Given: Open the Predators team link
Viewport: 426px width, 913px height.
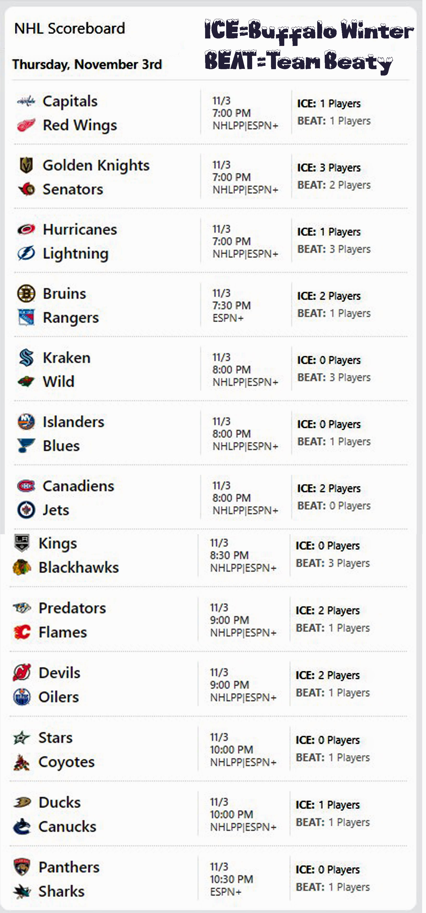Looking at the screenshot, I should coord(72,609).
